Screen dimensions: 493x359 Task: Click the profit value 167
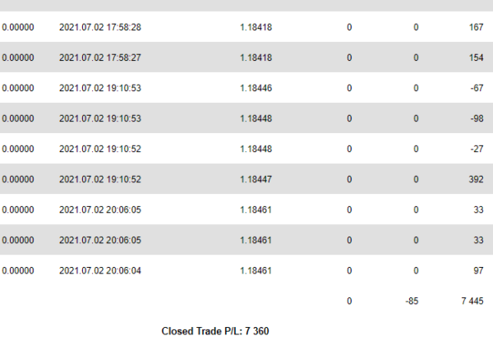[x=476, y=27]
